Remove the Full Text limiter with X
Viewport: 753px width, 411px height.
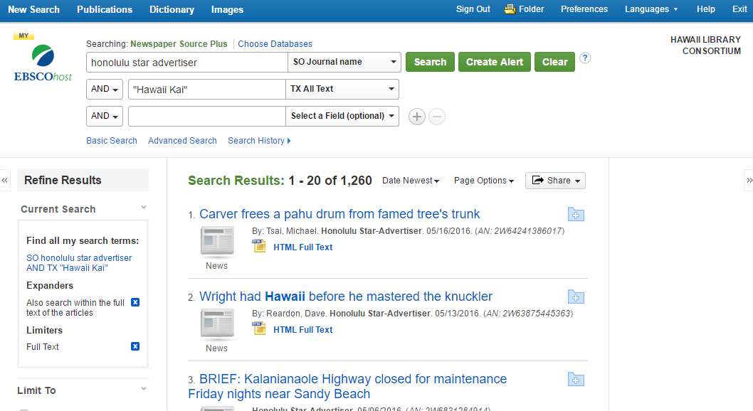point(135,346)
